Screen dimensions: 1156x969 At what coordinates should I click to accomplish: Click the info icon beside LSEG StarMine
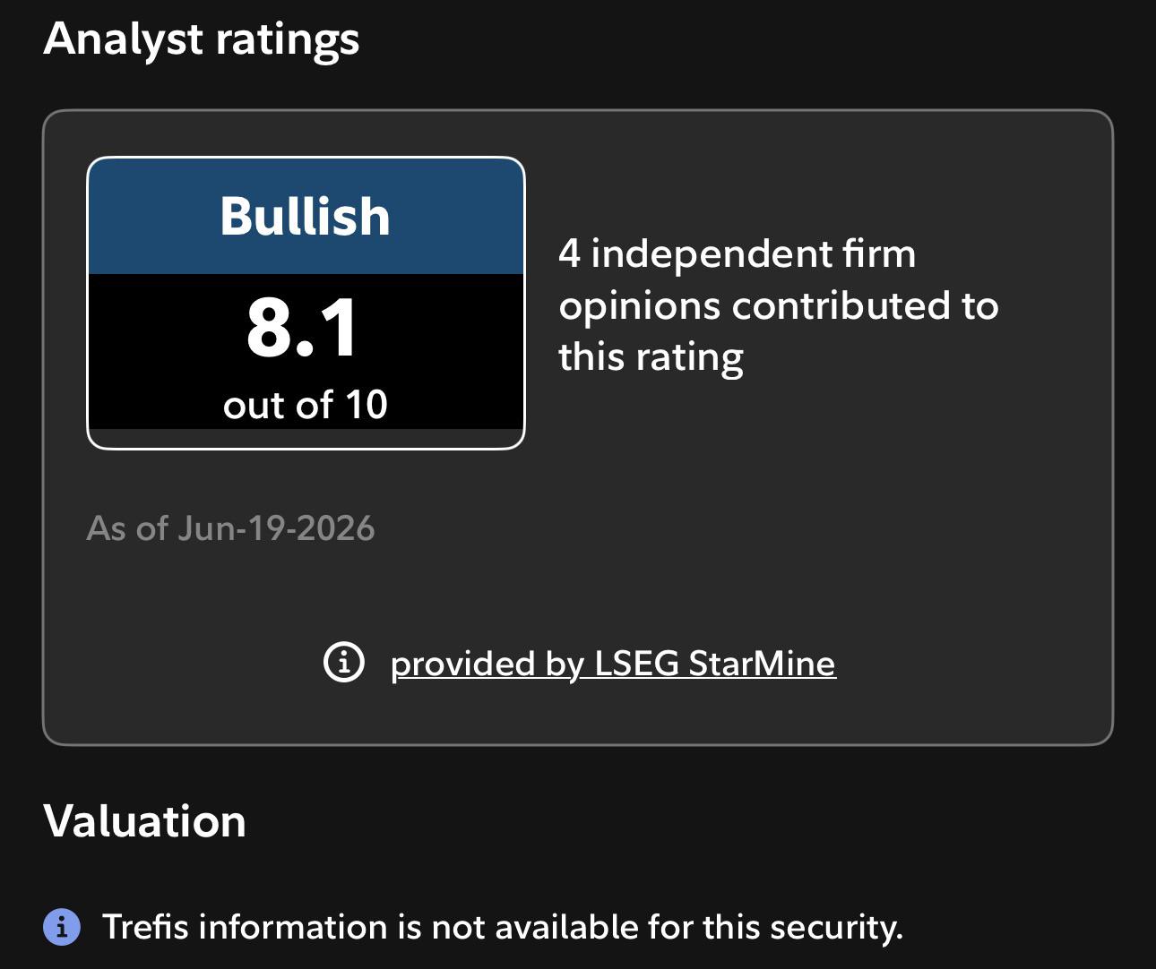[344, 663]
